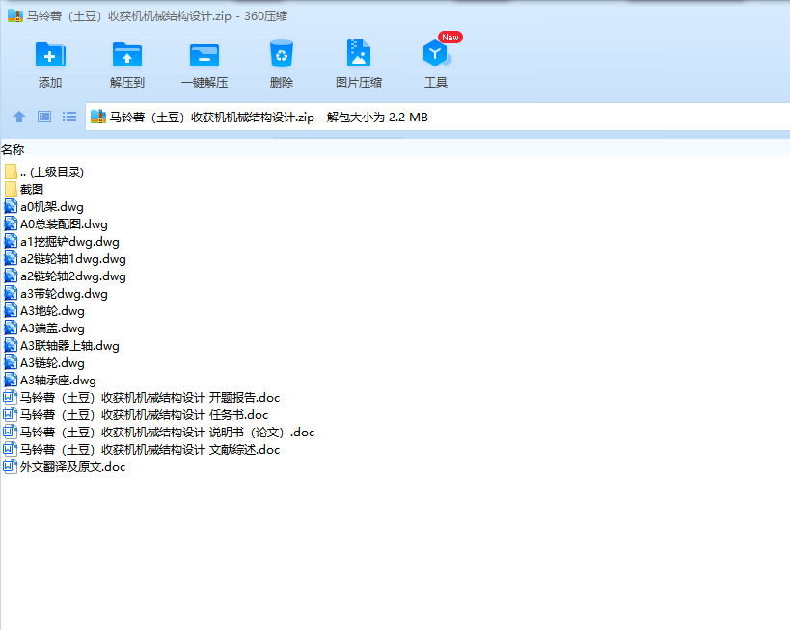Click the 360压缩 title bar app icon
This screenshot has height=630, width=790.
pyautogui.click(x=15, y=15)
